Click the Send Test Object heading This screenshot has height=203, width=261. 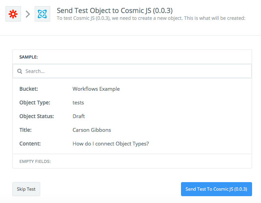pyautogui.click(x=115, y=10)
